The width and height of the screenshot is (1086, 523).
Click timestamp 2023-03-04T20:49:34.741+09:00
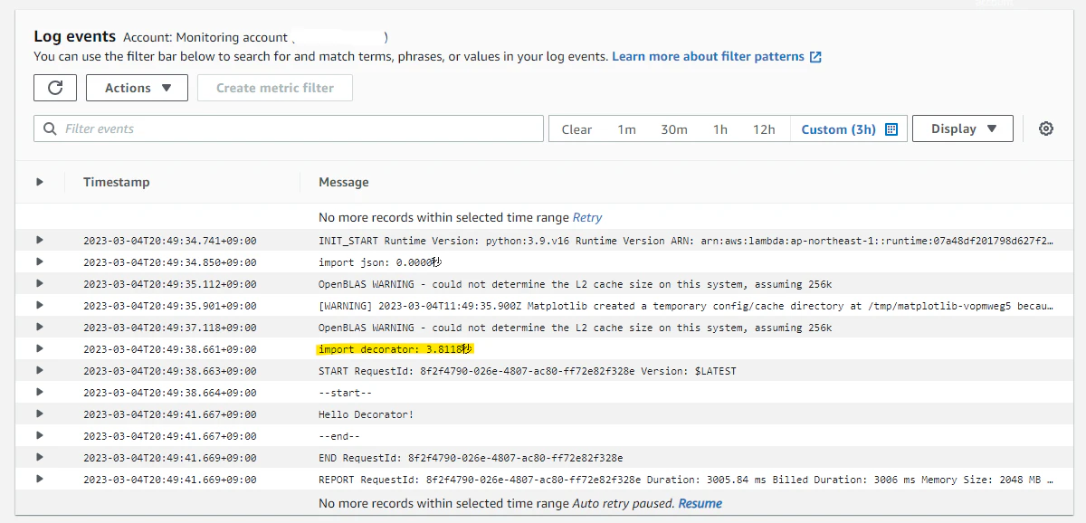pos(170,241)
